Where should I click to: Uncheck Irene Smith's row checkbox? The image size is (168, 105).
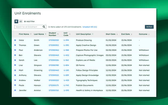(x=15, y=40)
